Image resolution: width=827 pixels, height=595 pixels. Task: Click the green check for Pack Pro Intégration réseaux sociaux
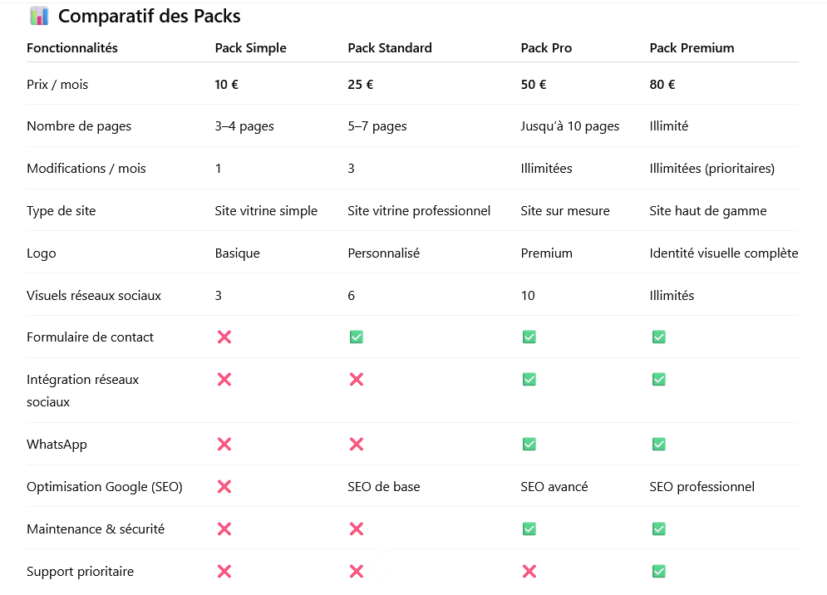529,379
